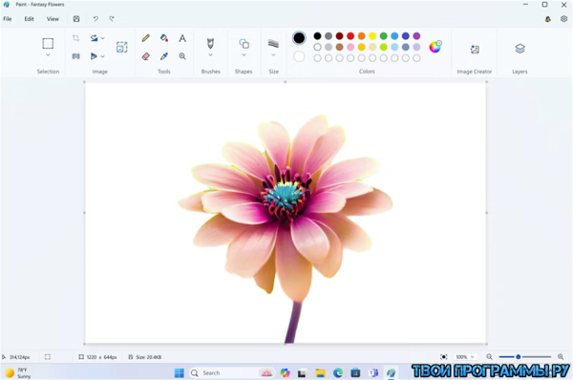
Task: Pick the red color swatch
Action: point(350,36)
